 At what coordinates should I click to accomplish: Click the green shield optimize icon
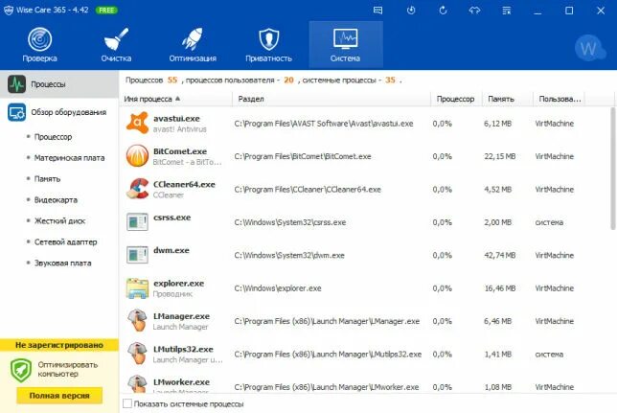[x=21, y=370]
